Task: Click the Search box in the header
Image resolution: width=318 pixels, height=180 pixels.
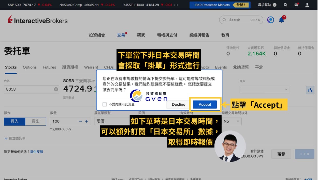Action: pos(241,20)
